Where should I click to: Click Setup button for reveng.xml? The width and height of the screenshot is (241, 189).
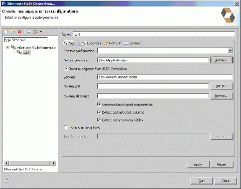(221, 86)
